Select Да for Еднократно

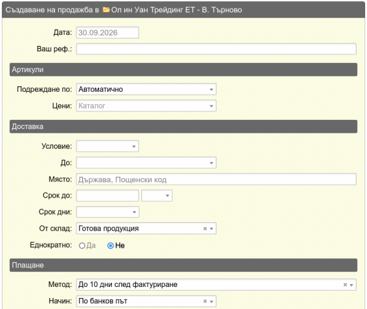[82, 245]
